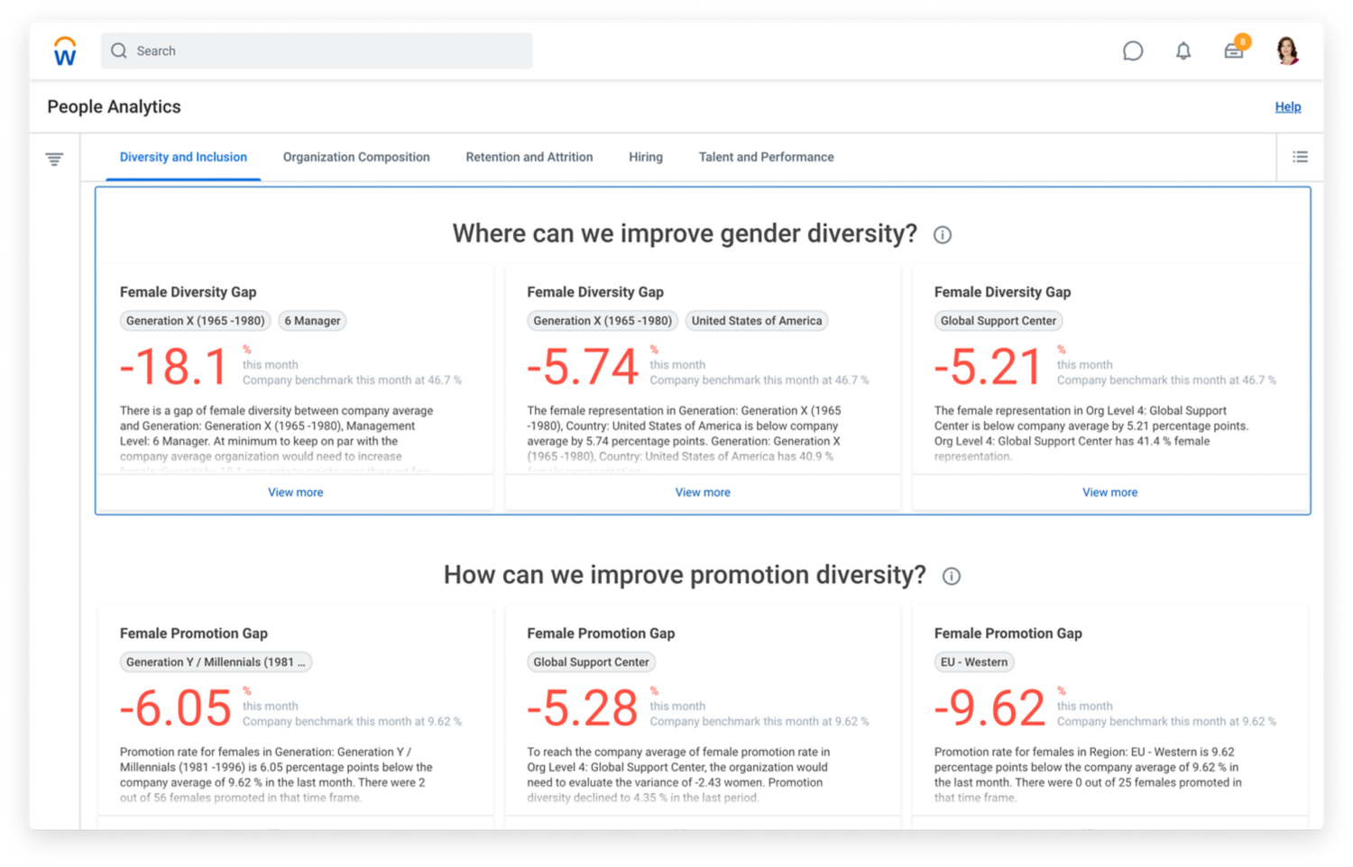Open the Workday home logo
Image resolution: width=1353 pixels, height=867 pixels.
click(x=64, y=50)
